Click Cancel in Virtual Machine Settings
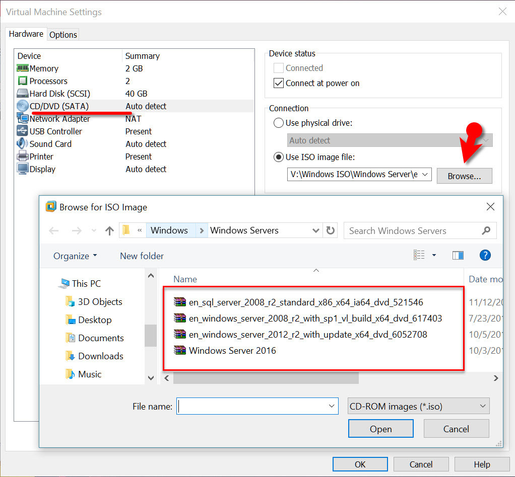The image size is (515, 477). coord(421,464)
